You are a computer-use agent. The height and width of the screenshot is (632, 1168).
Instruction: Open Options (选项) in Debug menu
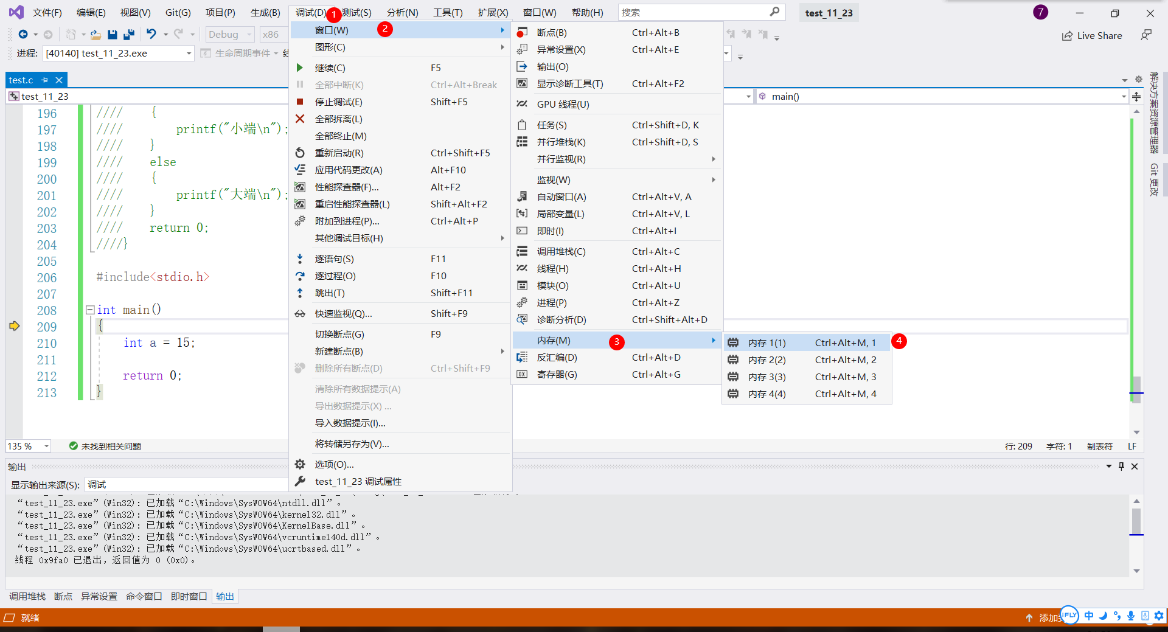coord(400,465)
